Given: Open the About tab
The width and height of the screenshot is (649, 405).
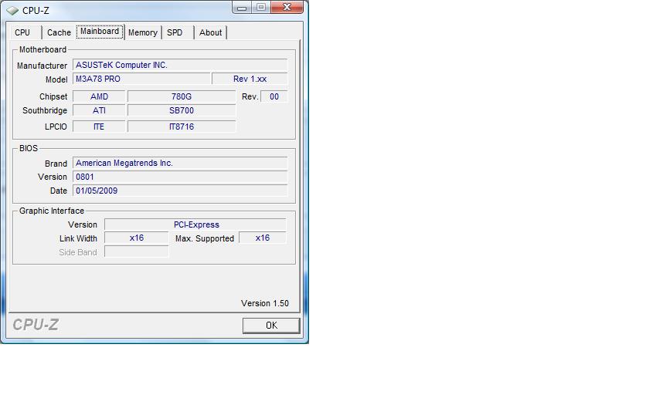Looking at the screenshot, I should pyautogui.click(x=210, y=32).
